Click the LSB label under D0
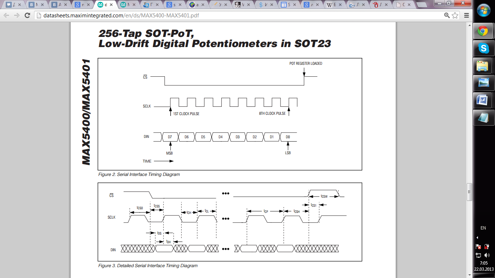The image size is (495, 278). click(288, 153)
